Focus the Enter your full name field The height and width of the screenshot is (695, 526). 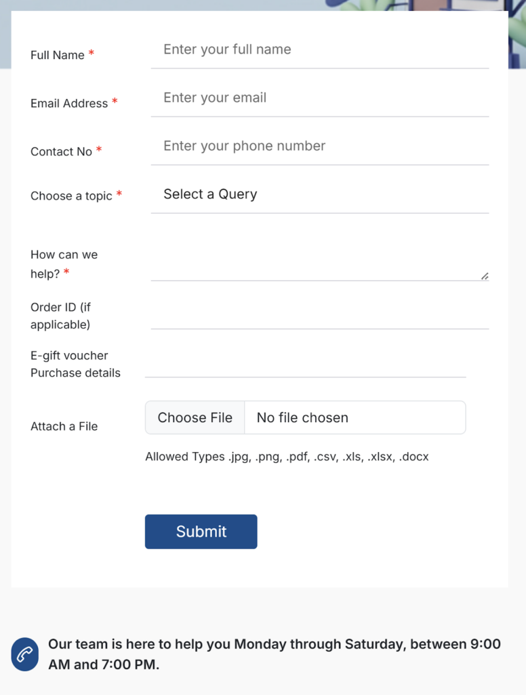point(319,50)
